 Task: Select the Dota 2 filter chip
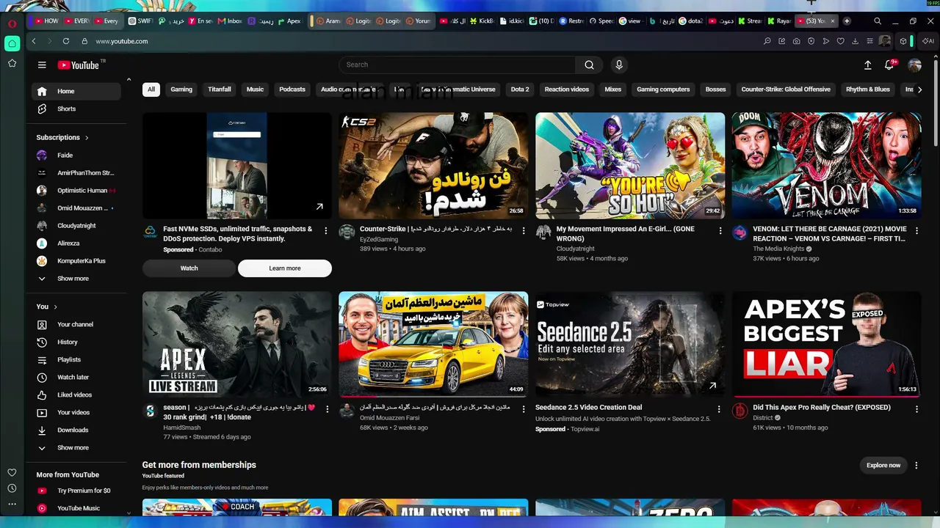coord(520,89)
